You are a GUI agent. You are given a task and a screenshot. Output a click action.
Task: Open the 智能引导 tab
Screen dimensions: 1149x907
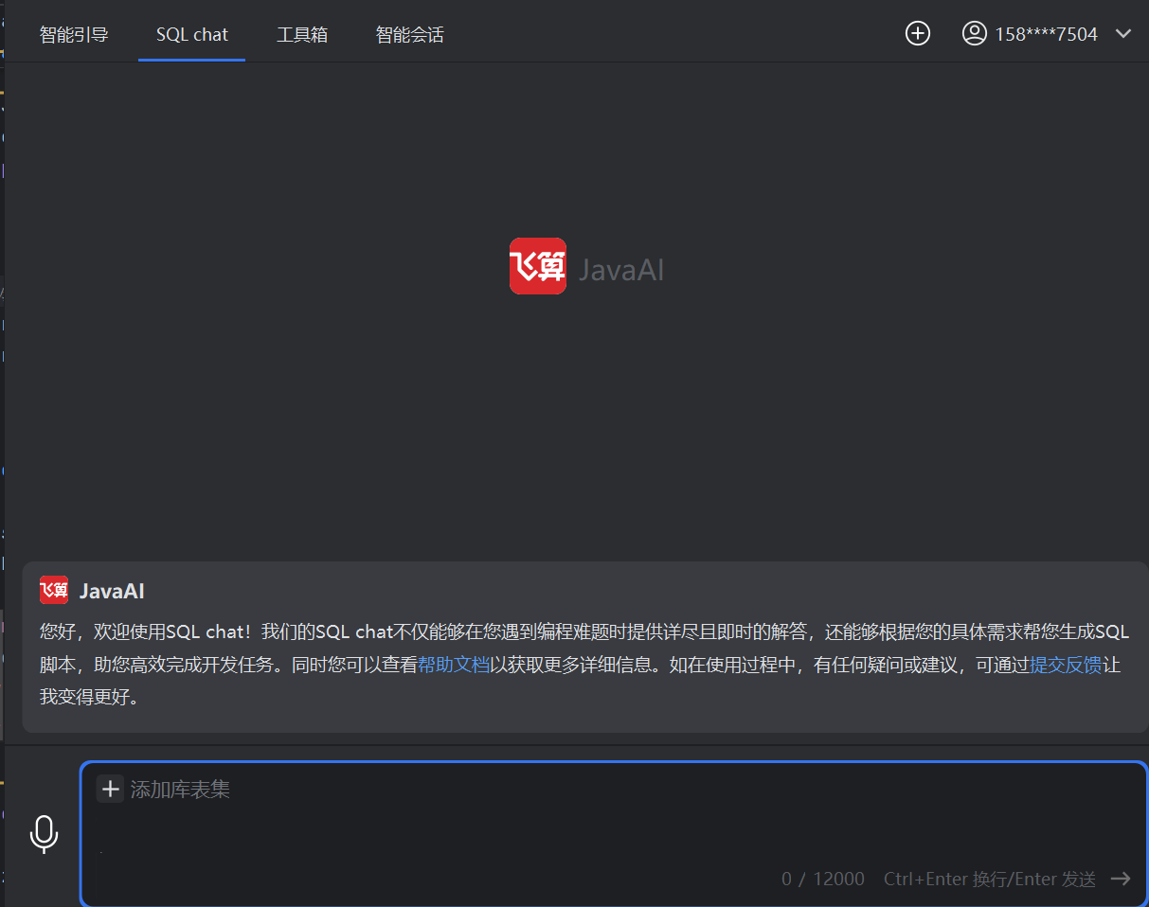tap(74, 35)
